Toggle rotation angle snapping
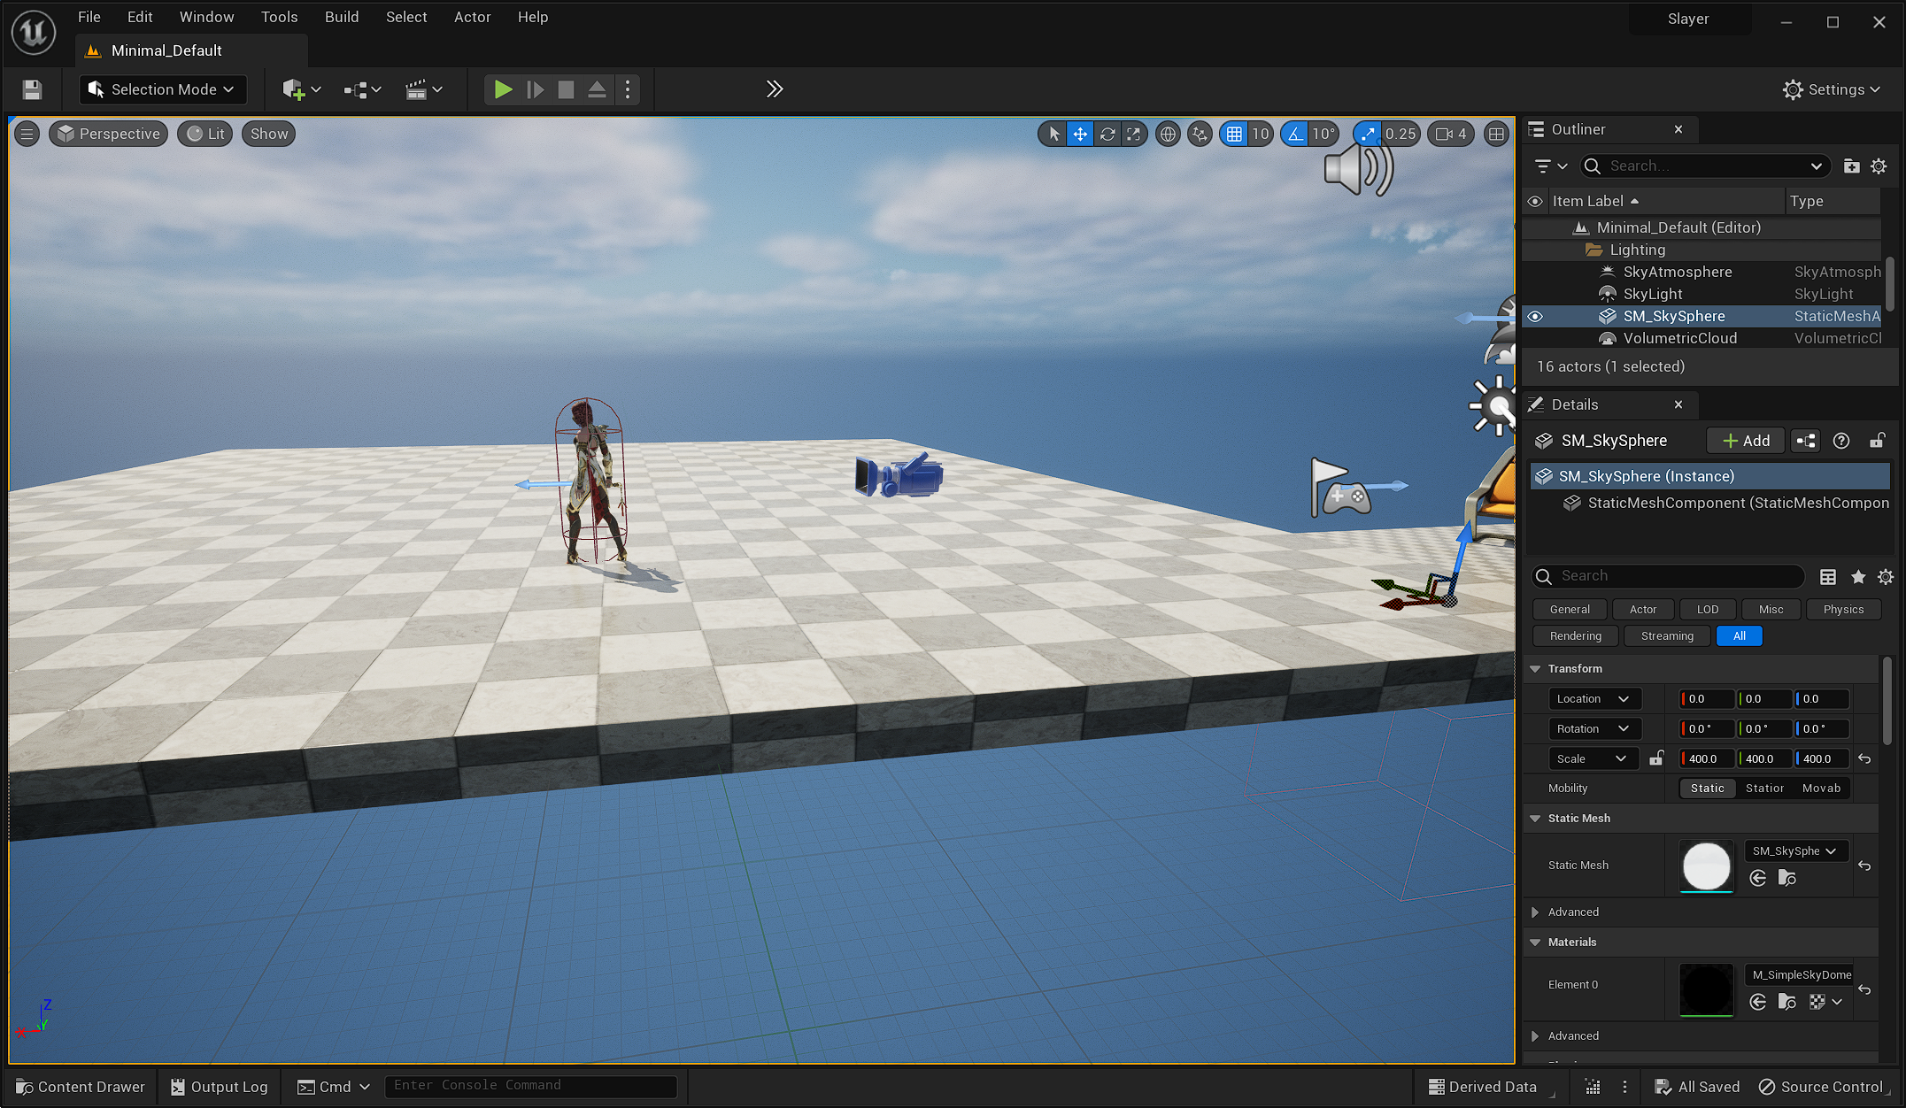1906x1108 pixels. (x=1296, y=134)
